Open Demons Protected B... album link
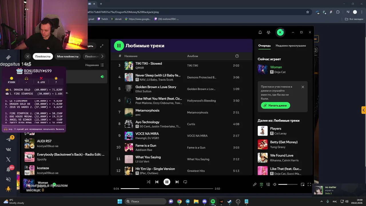 202,77
